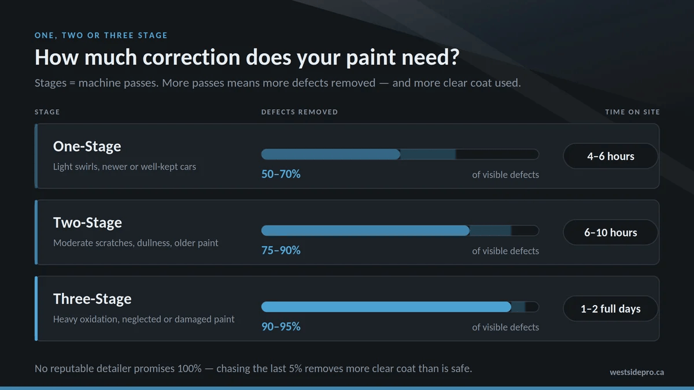The height and width of the screenshot is (390, 694).
Task: Click 'Light swirls, newer or well-kept cars' description
Action: coord(124,167)
